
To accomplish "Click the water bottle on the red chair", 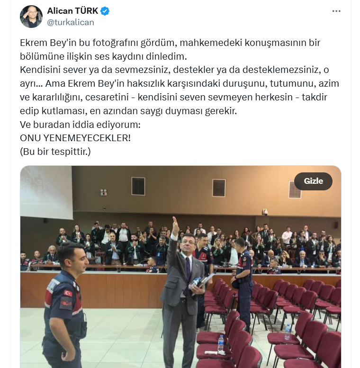I will [221, 343].
